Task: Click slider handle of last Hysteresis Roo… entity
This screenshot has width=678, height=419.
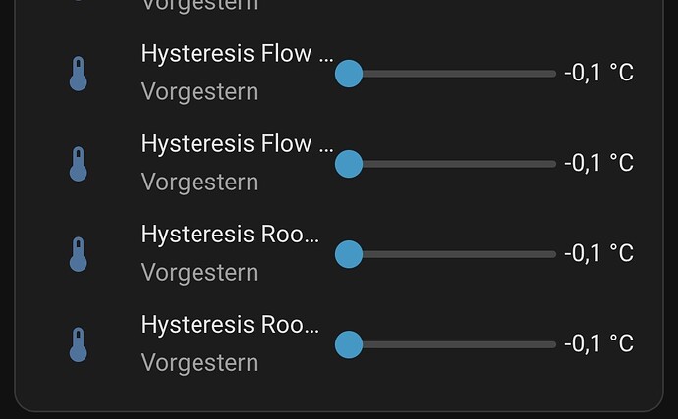Action: click(x=349, y=344)
